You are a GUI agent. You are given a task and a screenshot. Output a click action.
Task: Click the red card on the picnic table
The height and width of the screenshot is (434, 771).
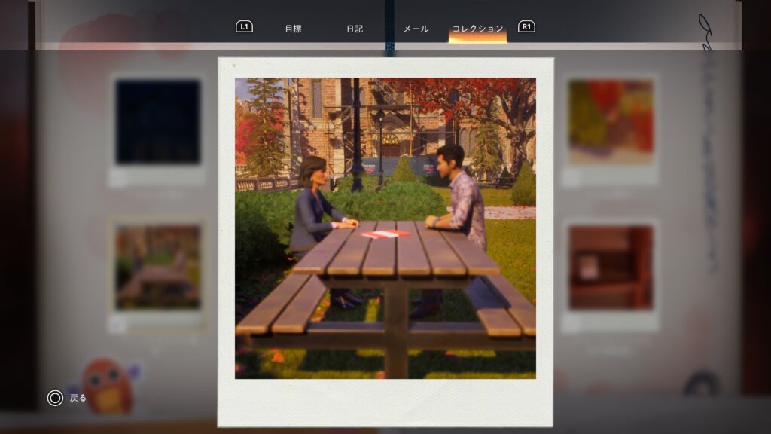tap(385, 234)
